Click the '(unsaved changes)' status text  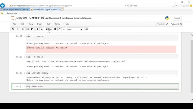pyautogui.click(x=83, y=18)
